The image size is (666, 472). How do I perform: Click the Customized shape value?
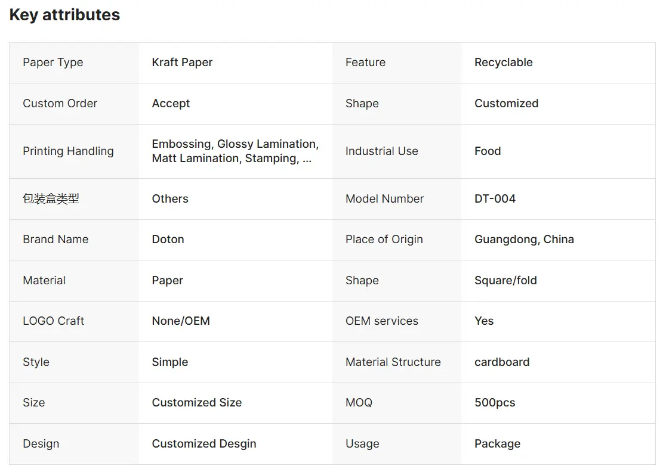pos(506,104)
